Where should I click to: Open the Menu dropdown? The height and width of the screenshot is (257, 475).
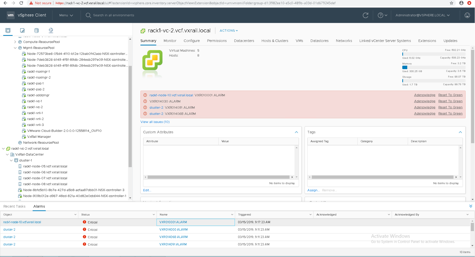[66, 15]
